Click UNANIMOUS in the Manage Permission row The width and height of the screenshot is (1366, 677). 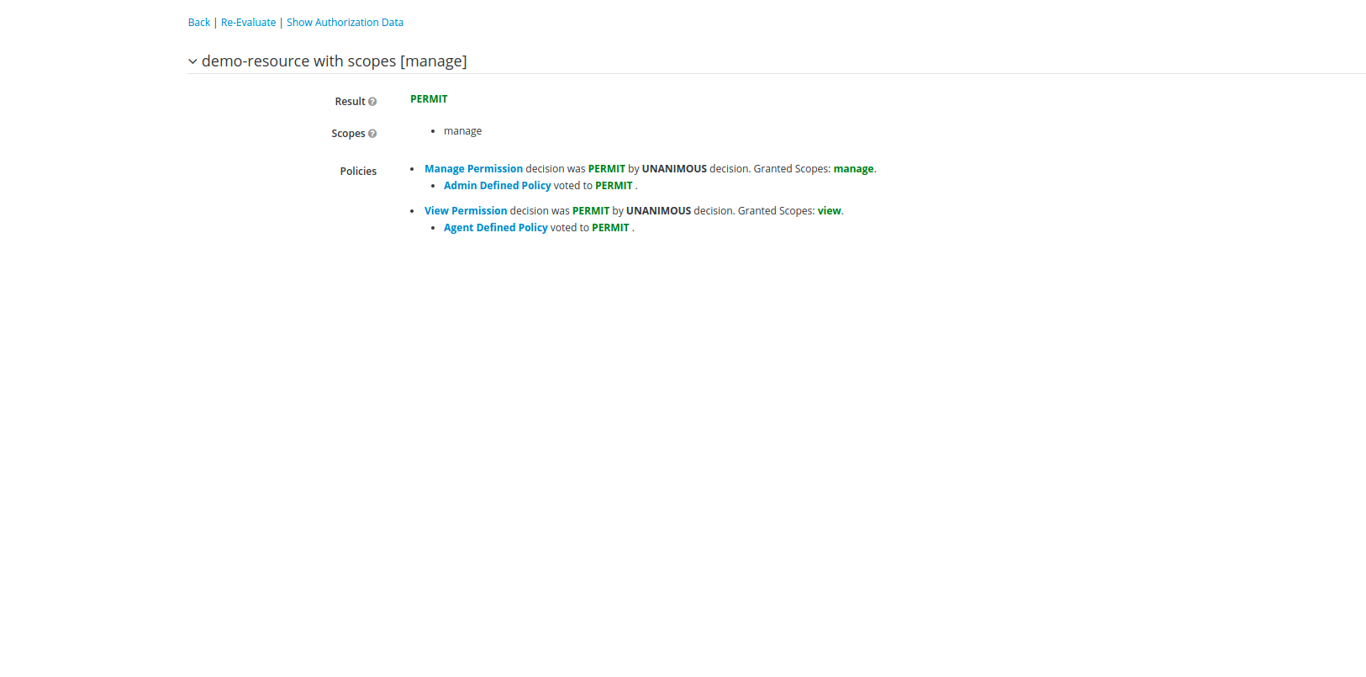674,169
